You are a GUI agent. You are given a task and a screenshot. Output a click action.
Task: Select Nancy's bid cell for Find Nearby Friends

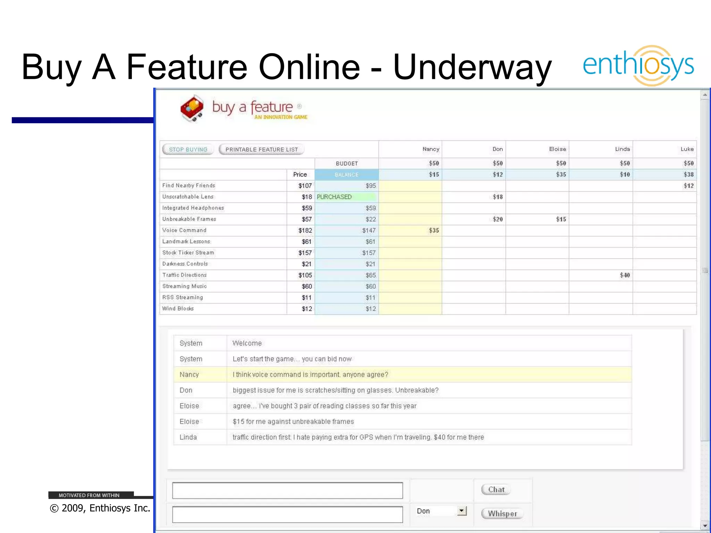point(410,186)
